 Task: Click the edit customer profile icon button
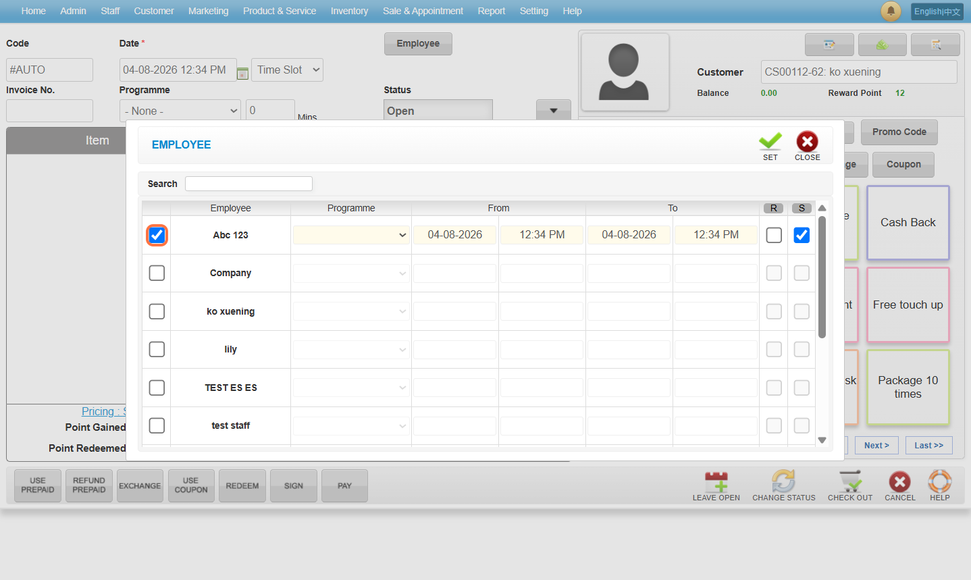pos(829,45)
